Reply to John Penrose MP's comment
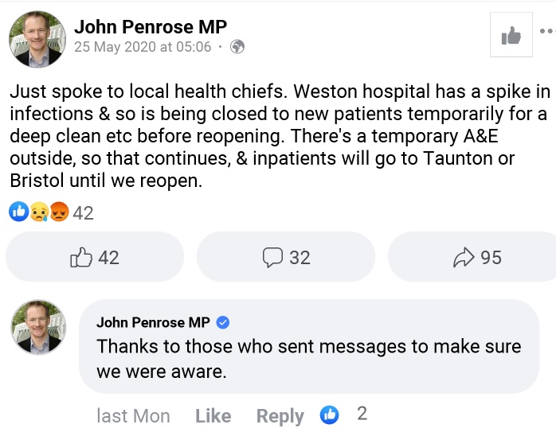 click(x=280, y=415)
